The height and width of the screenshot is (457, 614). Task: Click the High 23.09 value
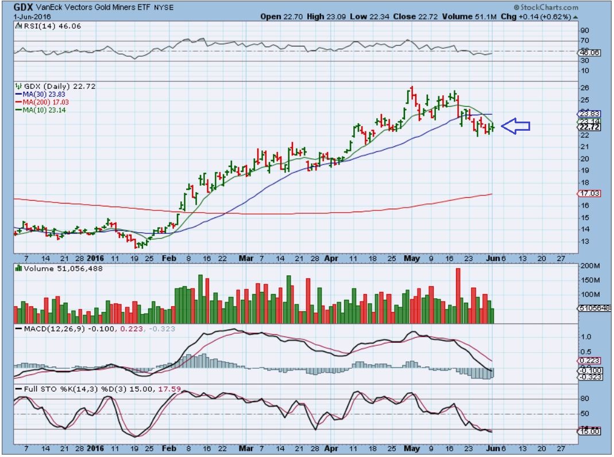[326, 17]
